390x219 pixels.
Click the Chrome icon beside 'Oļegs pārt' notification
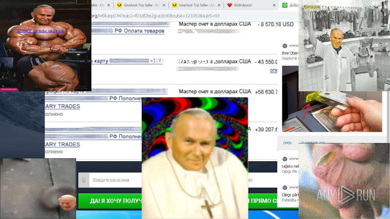pos(285,188)
